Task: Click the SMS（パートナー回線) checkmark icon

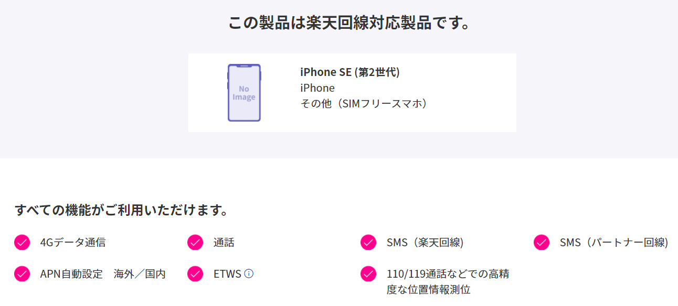Action: coord(542,243)
